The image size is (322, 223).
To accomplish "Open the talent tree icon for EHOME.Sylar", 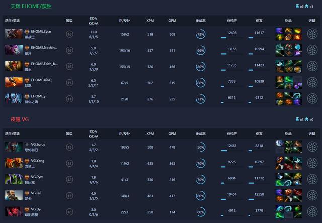I will (x=312, y=34).
